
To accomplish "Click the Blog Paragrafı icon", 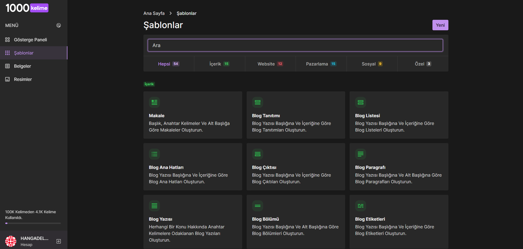I will tap(361, 154).
